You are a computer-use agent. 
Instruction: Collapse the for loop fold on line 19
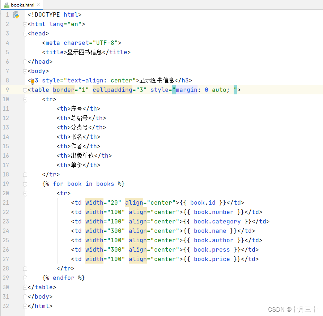(x=25, y=184)
